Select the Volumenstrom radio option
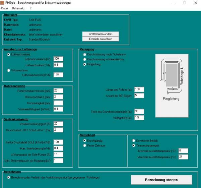201x188 pixels. point(9,70)
